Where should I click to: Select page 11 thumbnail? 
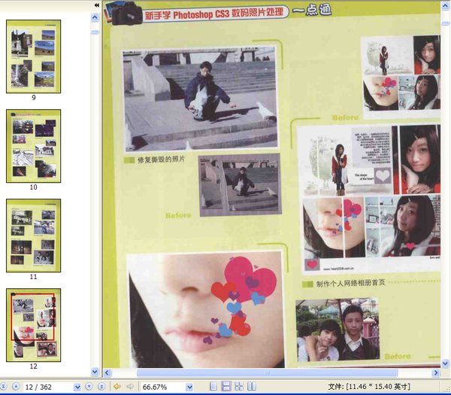(34, 235)
